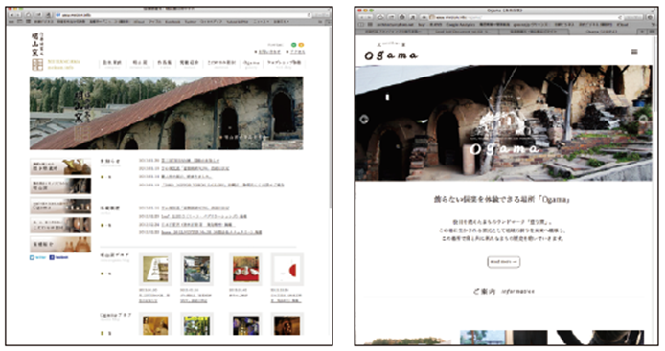Select the orange font size circle
Screen dimensions: 665x351
301,45
